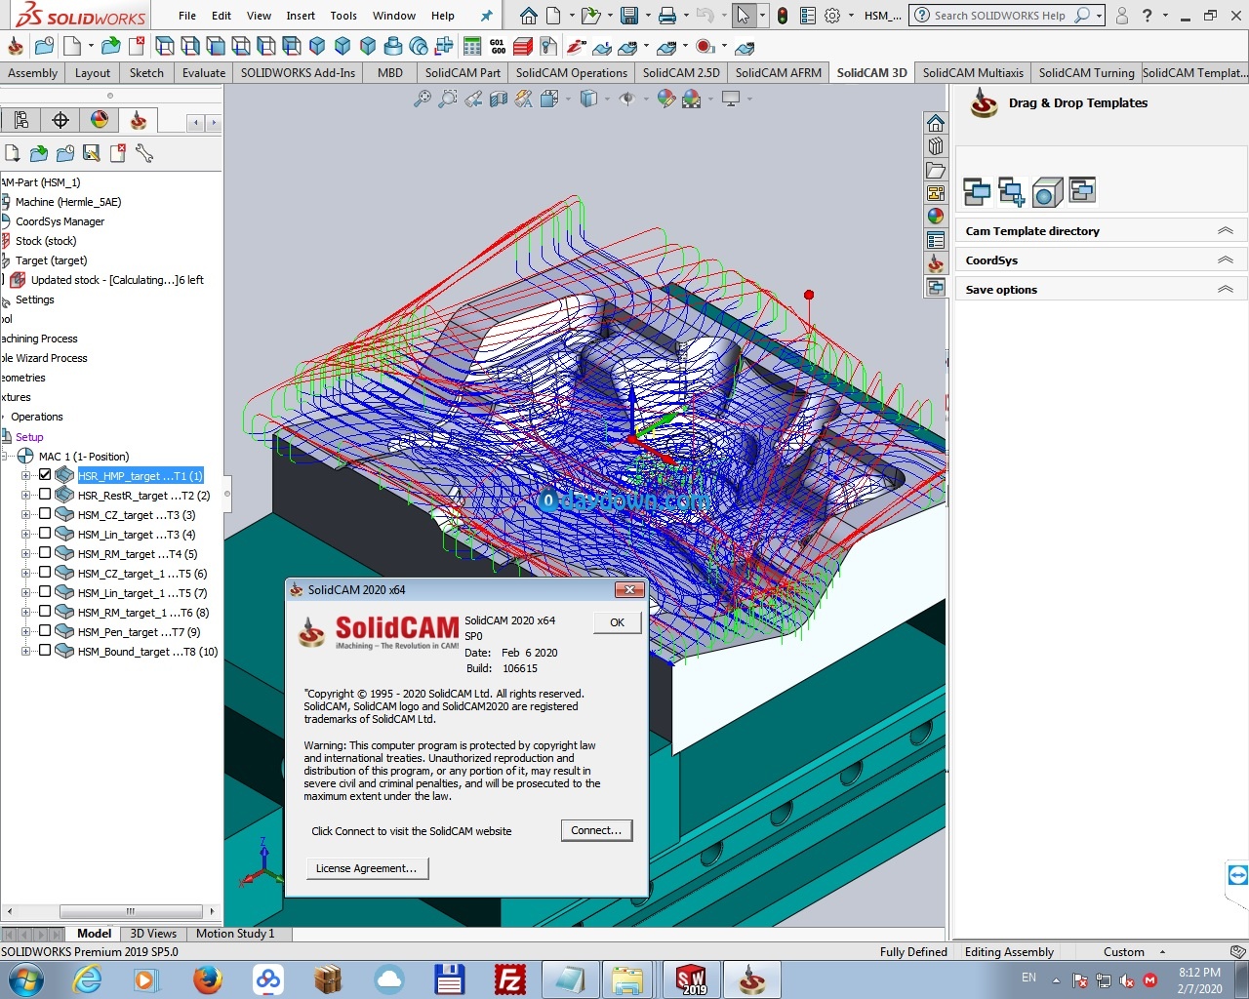1249x999 pixels.
Task: Select the Zoom to Area icon
Action: point(447,99)
